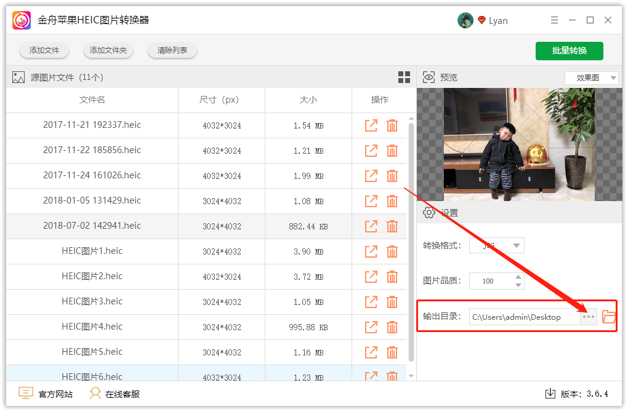Viewport: 628px width, 412px height.
Task: Expand the 效果图 preview dropdown
Action: coord(591,78)
